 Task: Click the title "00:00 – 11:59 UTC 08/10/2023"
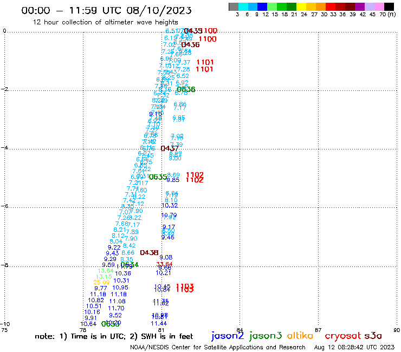106,10
